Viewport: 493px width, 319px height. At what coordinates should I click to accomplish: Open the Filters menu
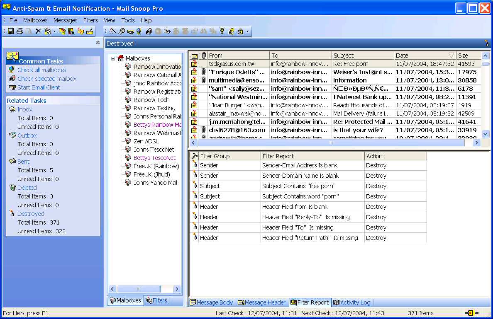[x=90, y=20]
